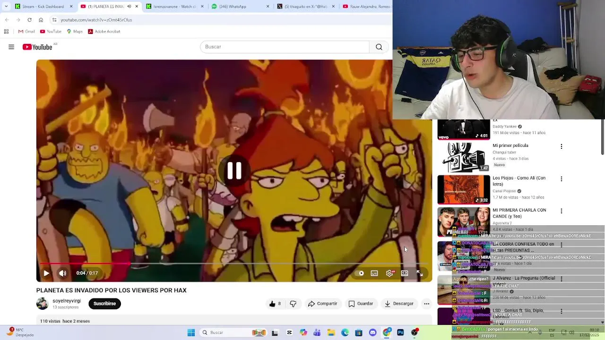Screen dimensions: 605x340
Task: Open more actions menu below the video
Action: (426, 304)
